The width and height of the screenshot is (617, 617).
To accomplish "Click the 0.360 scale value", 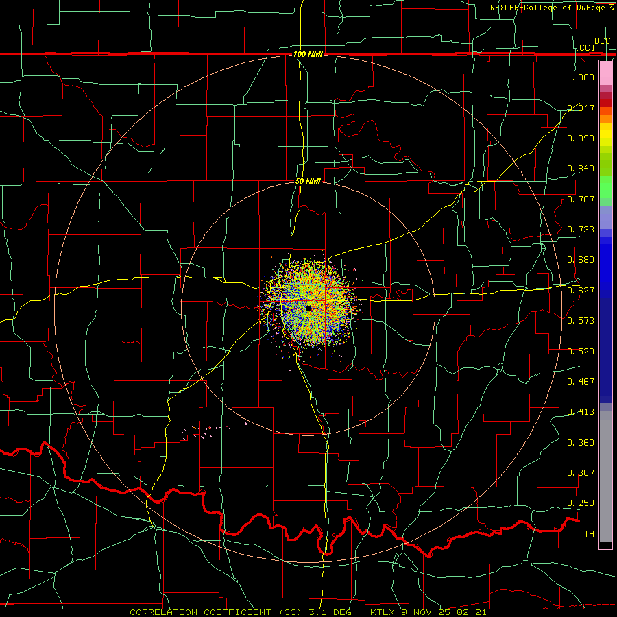I will [x=581, y=443].
